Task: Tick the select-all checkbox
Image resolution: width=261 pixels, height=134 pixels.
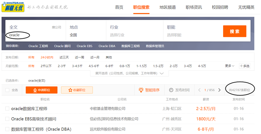Action: coord(7,90)
